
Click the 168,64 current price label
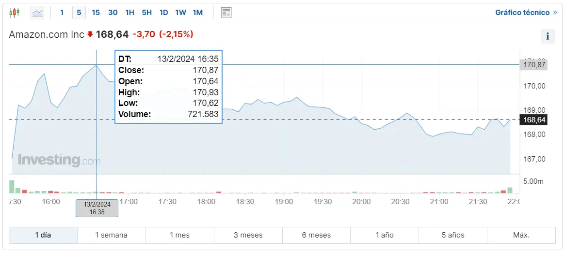[x=533, y=119]
